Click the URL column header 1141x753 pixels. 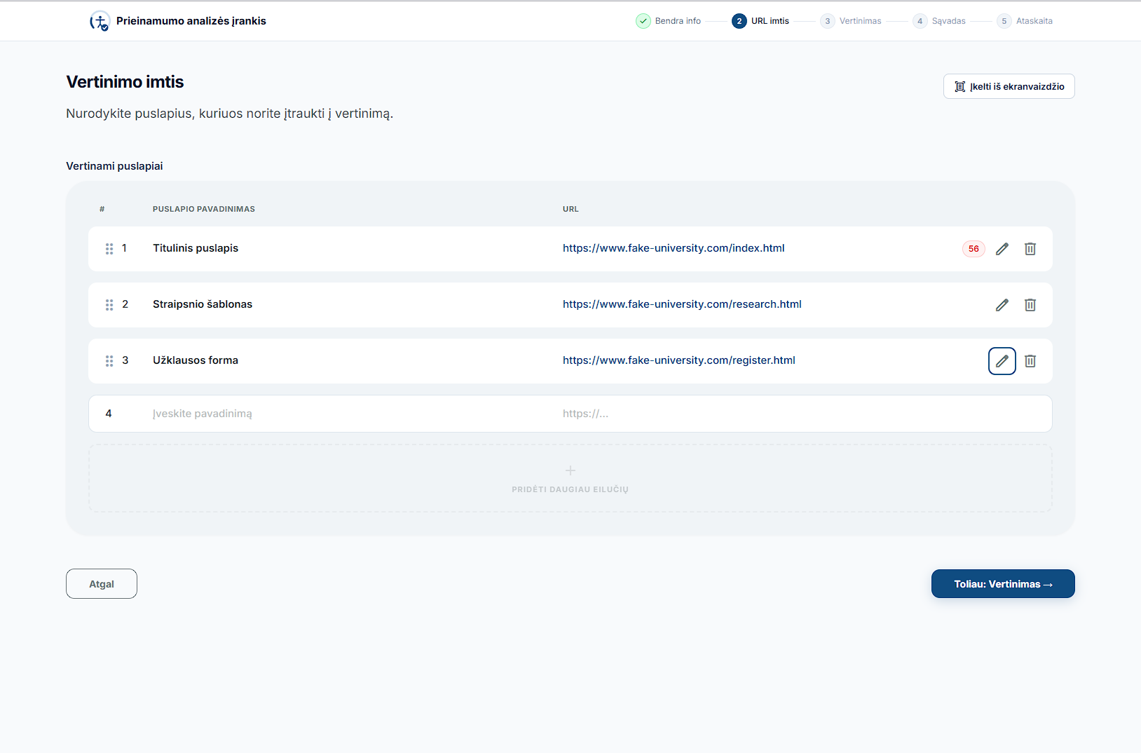(570, 209)
